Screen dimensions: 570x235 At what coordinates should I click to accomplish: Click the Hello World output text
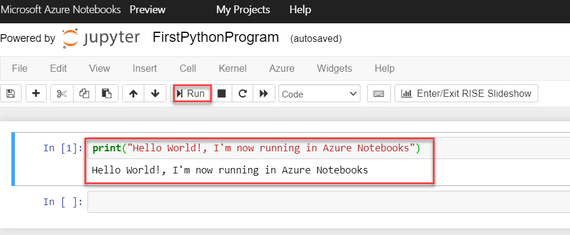(x=230, y=170)
